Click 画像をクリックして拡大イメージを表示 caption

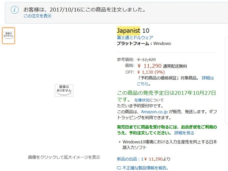(x=64, y=157)
